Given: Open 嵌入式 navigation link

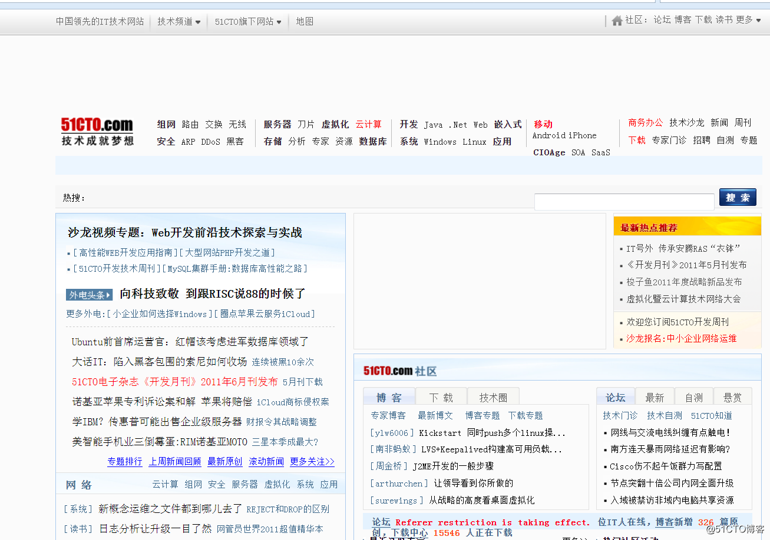Looking at the screenshot, I should tap(508, 124).
